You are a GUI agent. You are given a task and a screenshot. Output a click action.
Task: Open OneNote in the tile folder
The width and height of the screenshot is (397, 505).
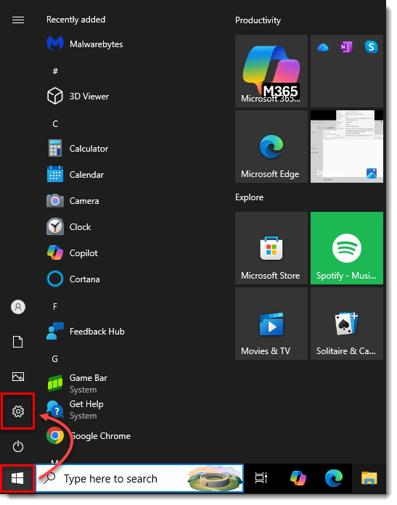(x=346, y=47)
